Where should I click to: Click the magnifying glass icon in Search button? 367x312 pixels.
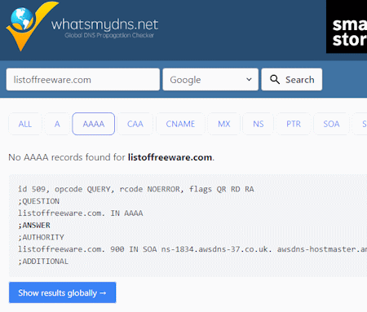(275, 80)
